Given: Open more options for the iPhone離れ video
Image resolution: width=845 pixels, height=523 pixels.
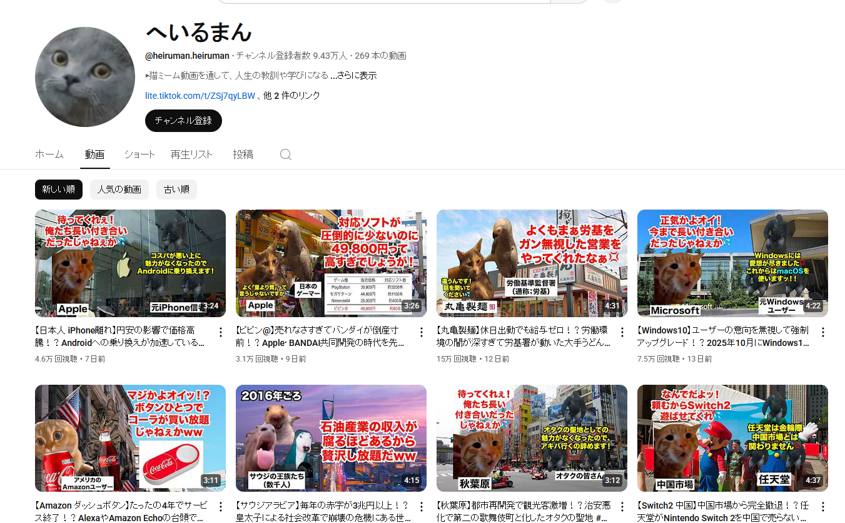Looking at the screenshot, I should 220,332.
